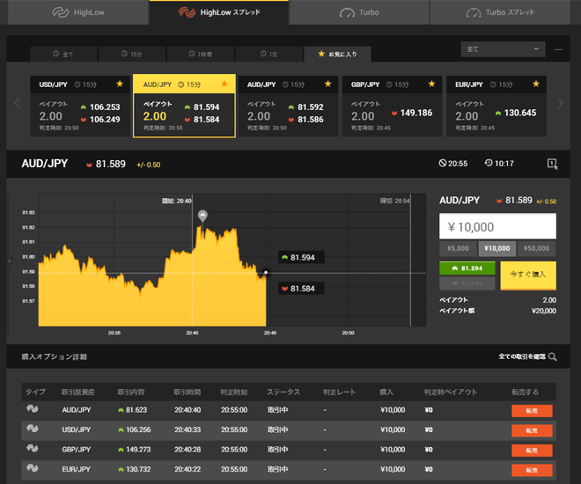Open the Turbo tab

pos(359,12)
